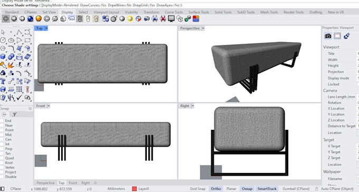
Task: Open the Render Tools tab
Action: [x=294, y=12]
